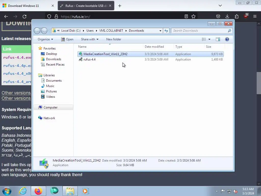Screen dimensions: 261x196
Task: Expand the address bar history dropdown
Action: [160, 31]
